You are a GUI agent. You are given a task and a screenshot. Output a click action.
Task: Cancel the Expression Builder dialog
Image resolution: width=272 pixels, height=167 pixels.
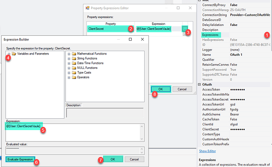click(134, 159)
